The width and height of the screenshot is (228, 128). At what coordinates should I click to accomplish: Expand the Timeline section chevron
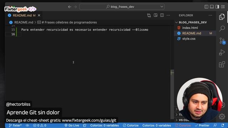pyautogui.click(x=176, y=114)
